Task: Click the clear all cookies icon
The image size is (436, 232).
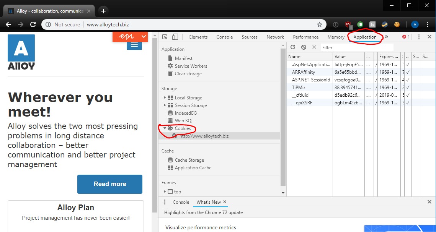Action: click(304, 47)
